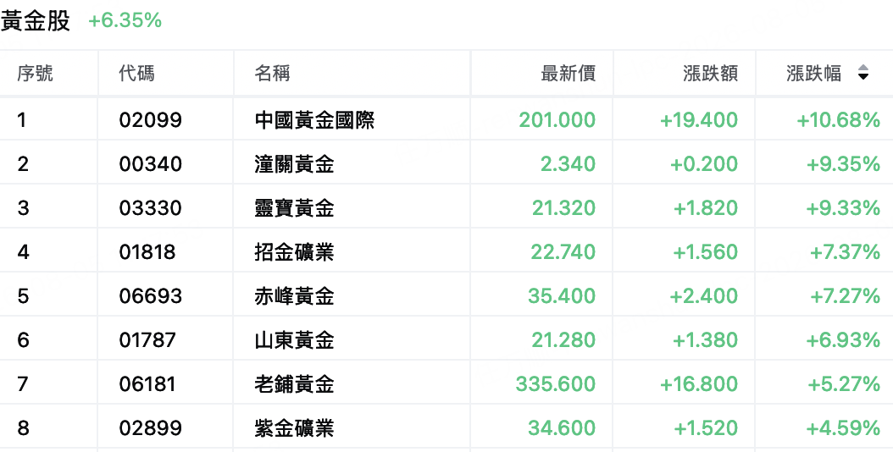Open stock 潼關黃金
Screen dimensions: 893x452
pyautogui.click(x=295, y=164)
